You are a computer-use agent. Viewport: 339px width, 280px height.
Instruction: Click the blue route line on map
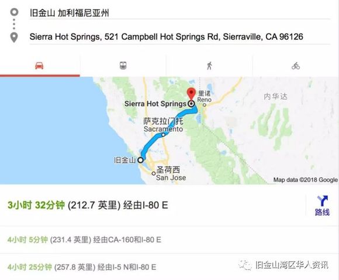click(x=151, y=142)
